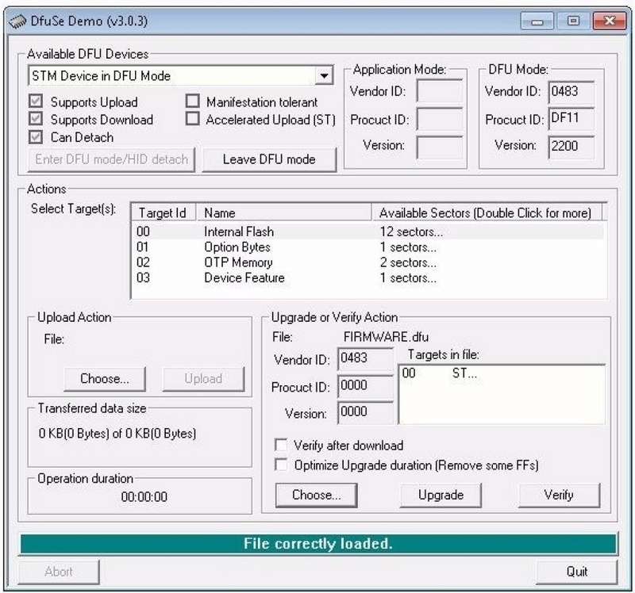Screen dimensions: 635x593
Task: Select target 03 Device Feature row
Action: (368, 278)
